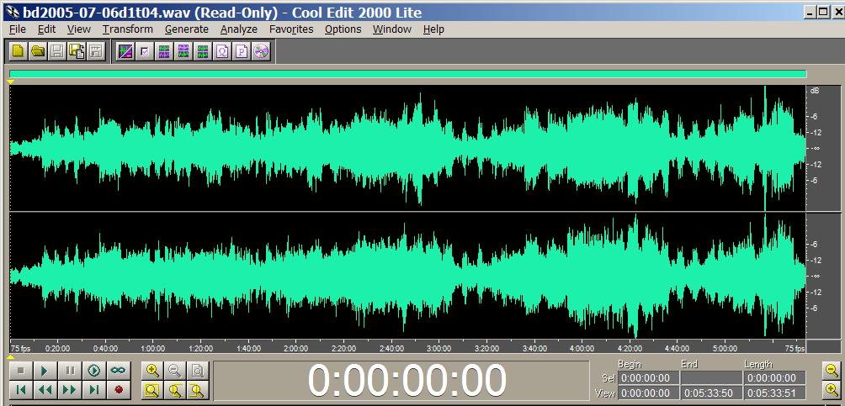Go to beginning with the skip-back button

click(21, 389)
